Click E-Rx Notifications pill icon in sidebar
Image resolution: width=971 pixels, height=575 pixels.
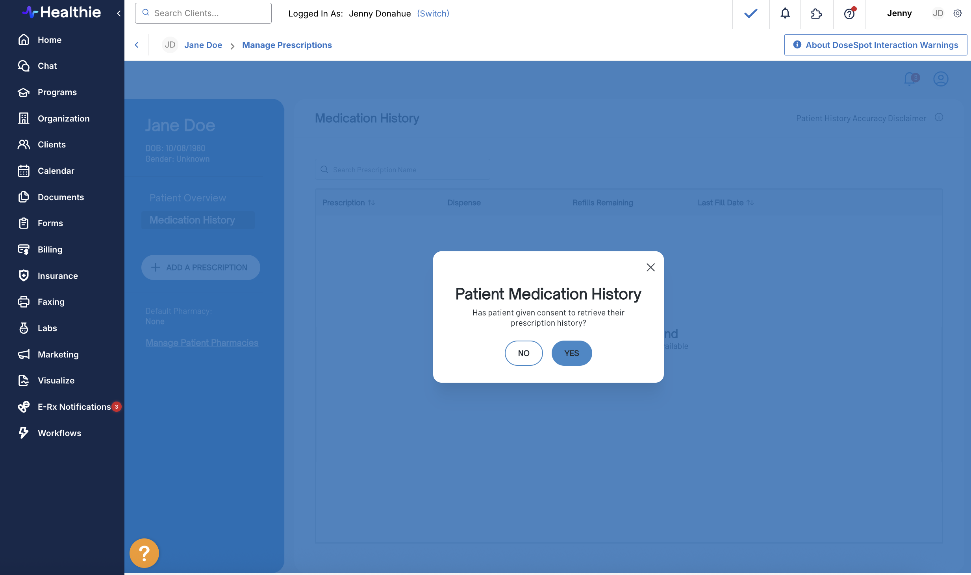(24, 407)
